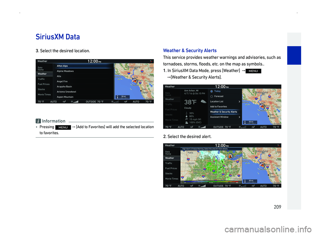Click the Ann Arbor, MI location label
This screenshot has height=235, width=317.
[x=192, y=91]
